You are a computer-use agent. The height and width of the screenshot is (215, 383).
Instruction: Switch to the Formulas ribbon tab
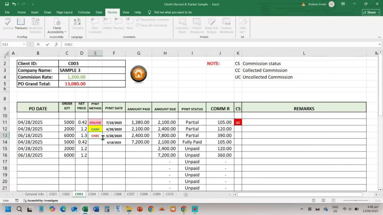[x=84, y=12]
